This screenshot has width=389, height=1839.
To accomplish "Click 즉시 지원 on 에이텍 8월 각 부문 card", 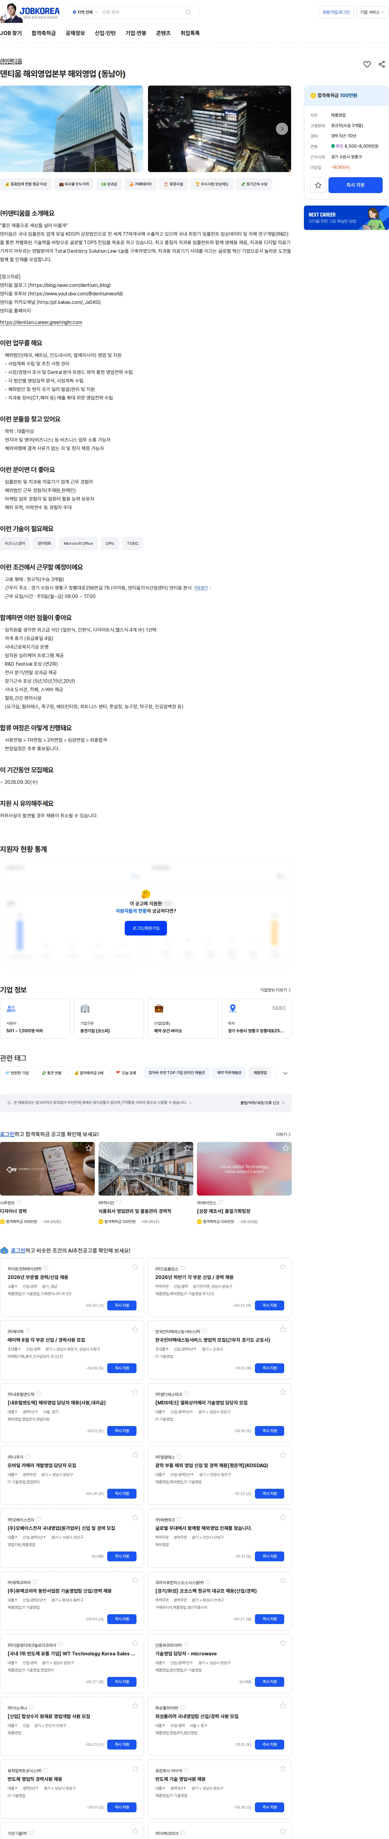I will coord(122,1369).
